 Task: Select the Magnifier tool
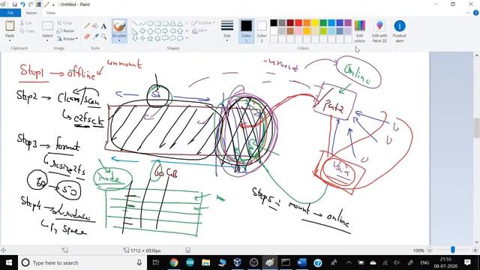pos(103,37)
